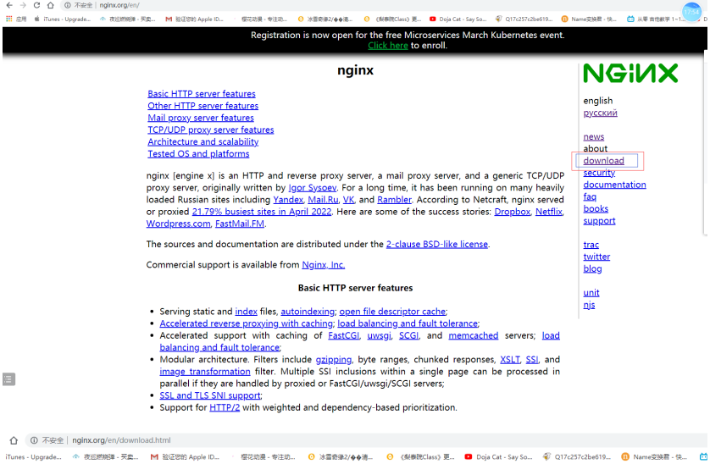Click the round profile avatar at top right
The image size is (710, 464).
691,11
